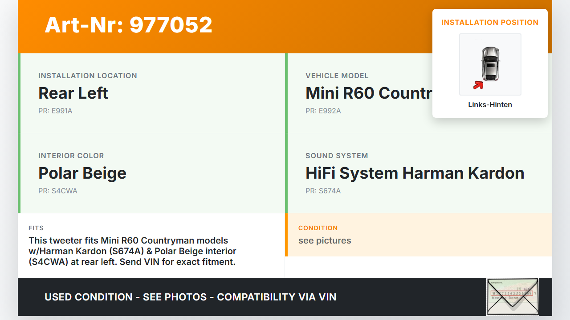Click the Sound System label
The width and height of the screenshot is (570, 320).
337,156
